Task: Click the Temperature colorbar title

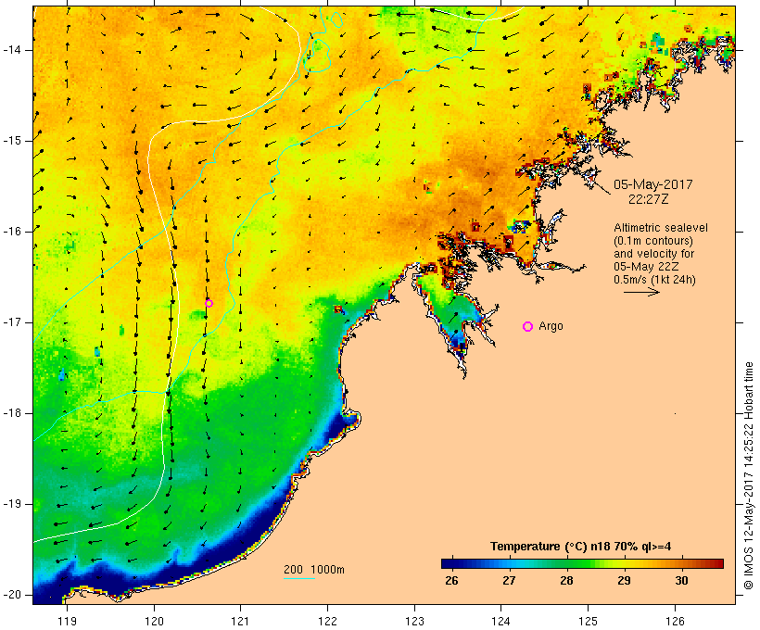Action: [581, 547]
